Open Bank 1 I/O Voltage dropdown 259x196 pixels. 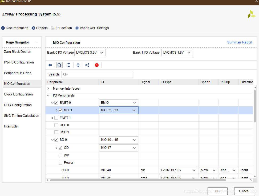177,53
